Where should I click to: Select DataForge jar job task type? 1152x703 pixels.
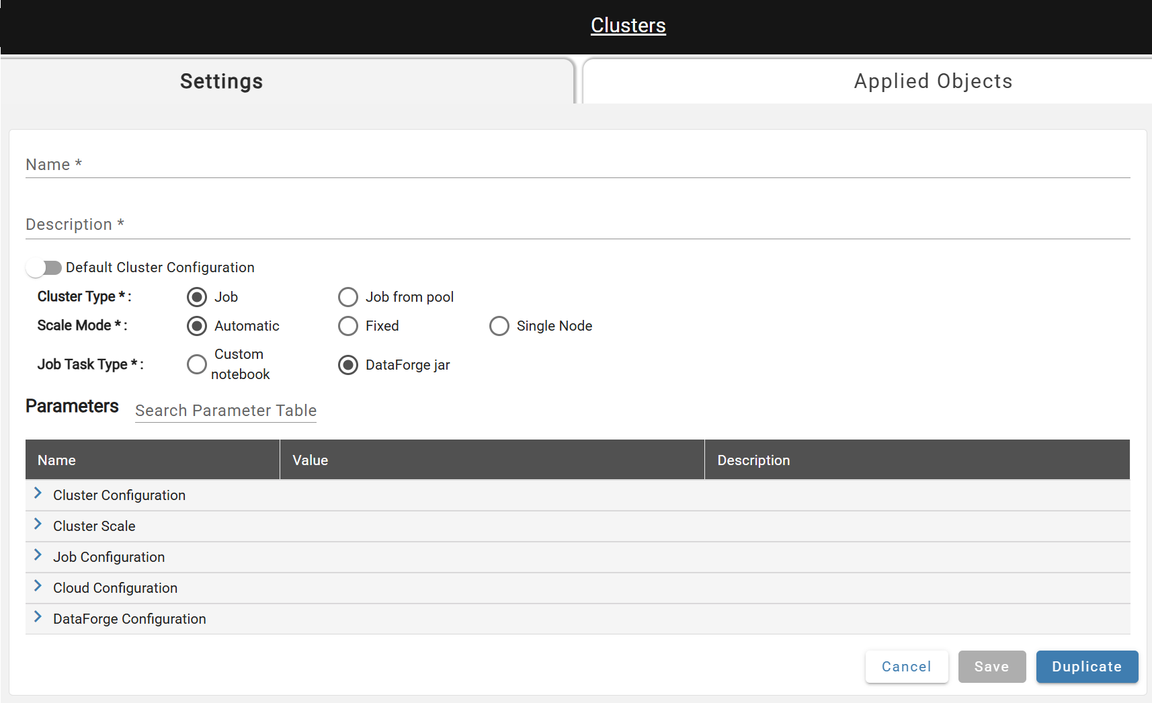348,365
